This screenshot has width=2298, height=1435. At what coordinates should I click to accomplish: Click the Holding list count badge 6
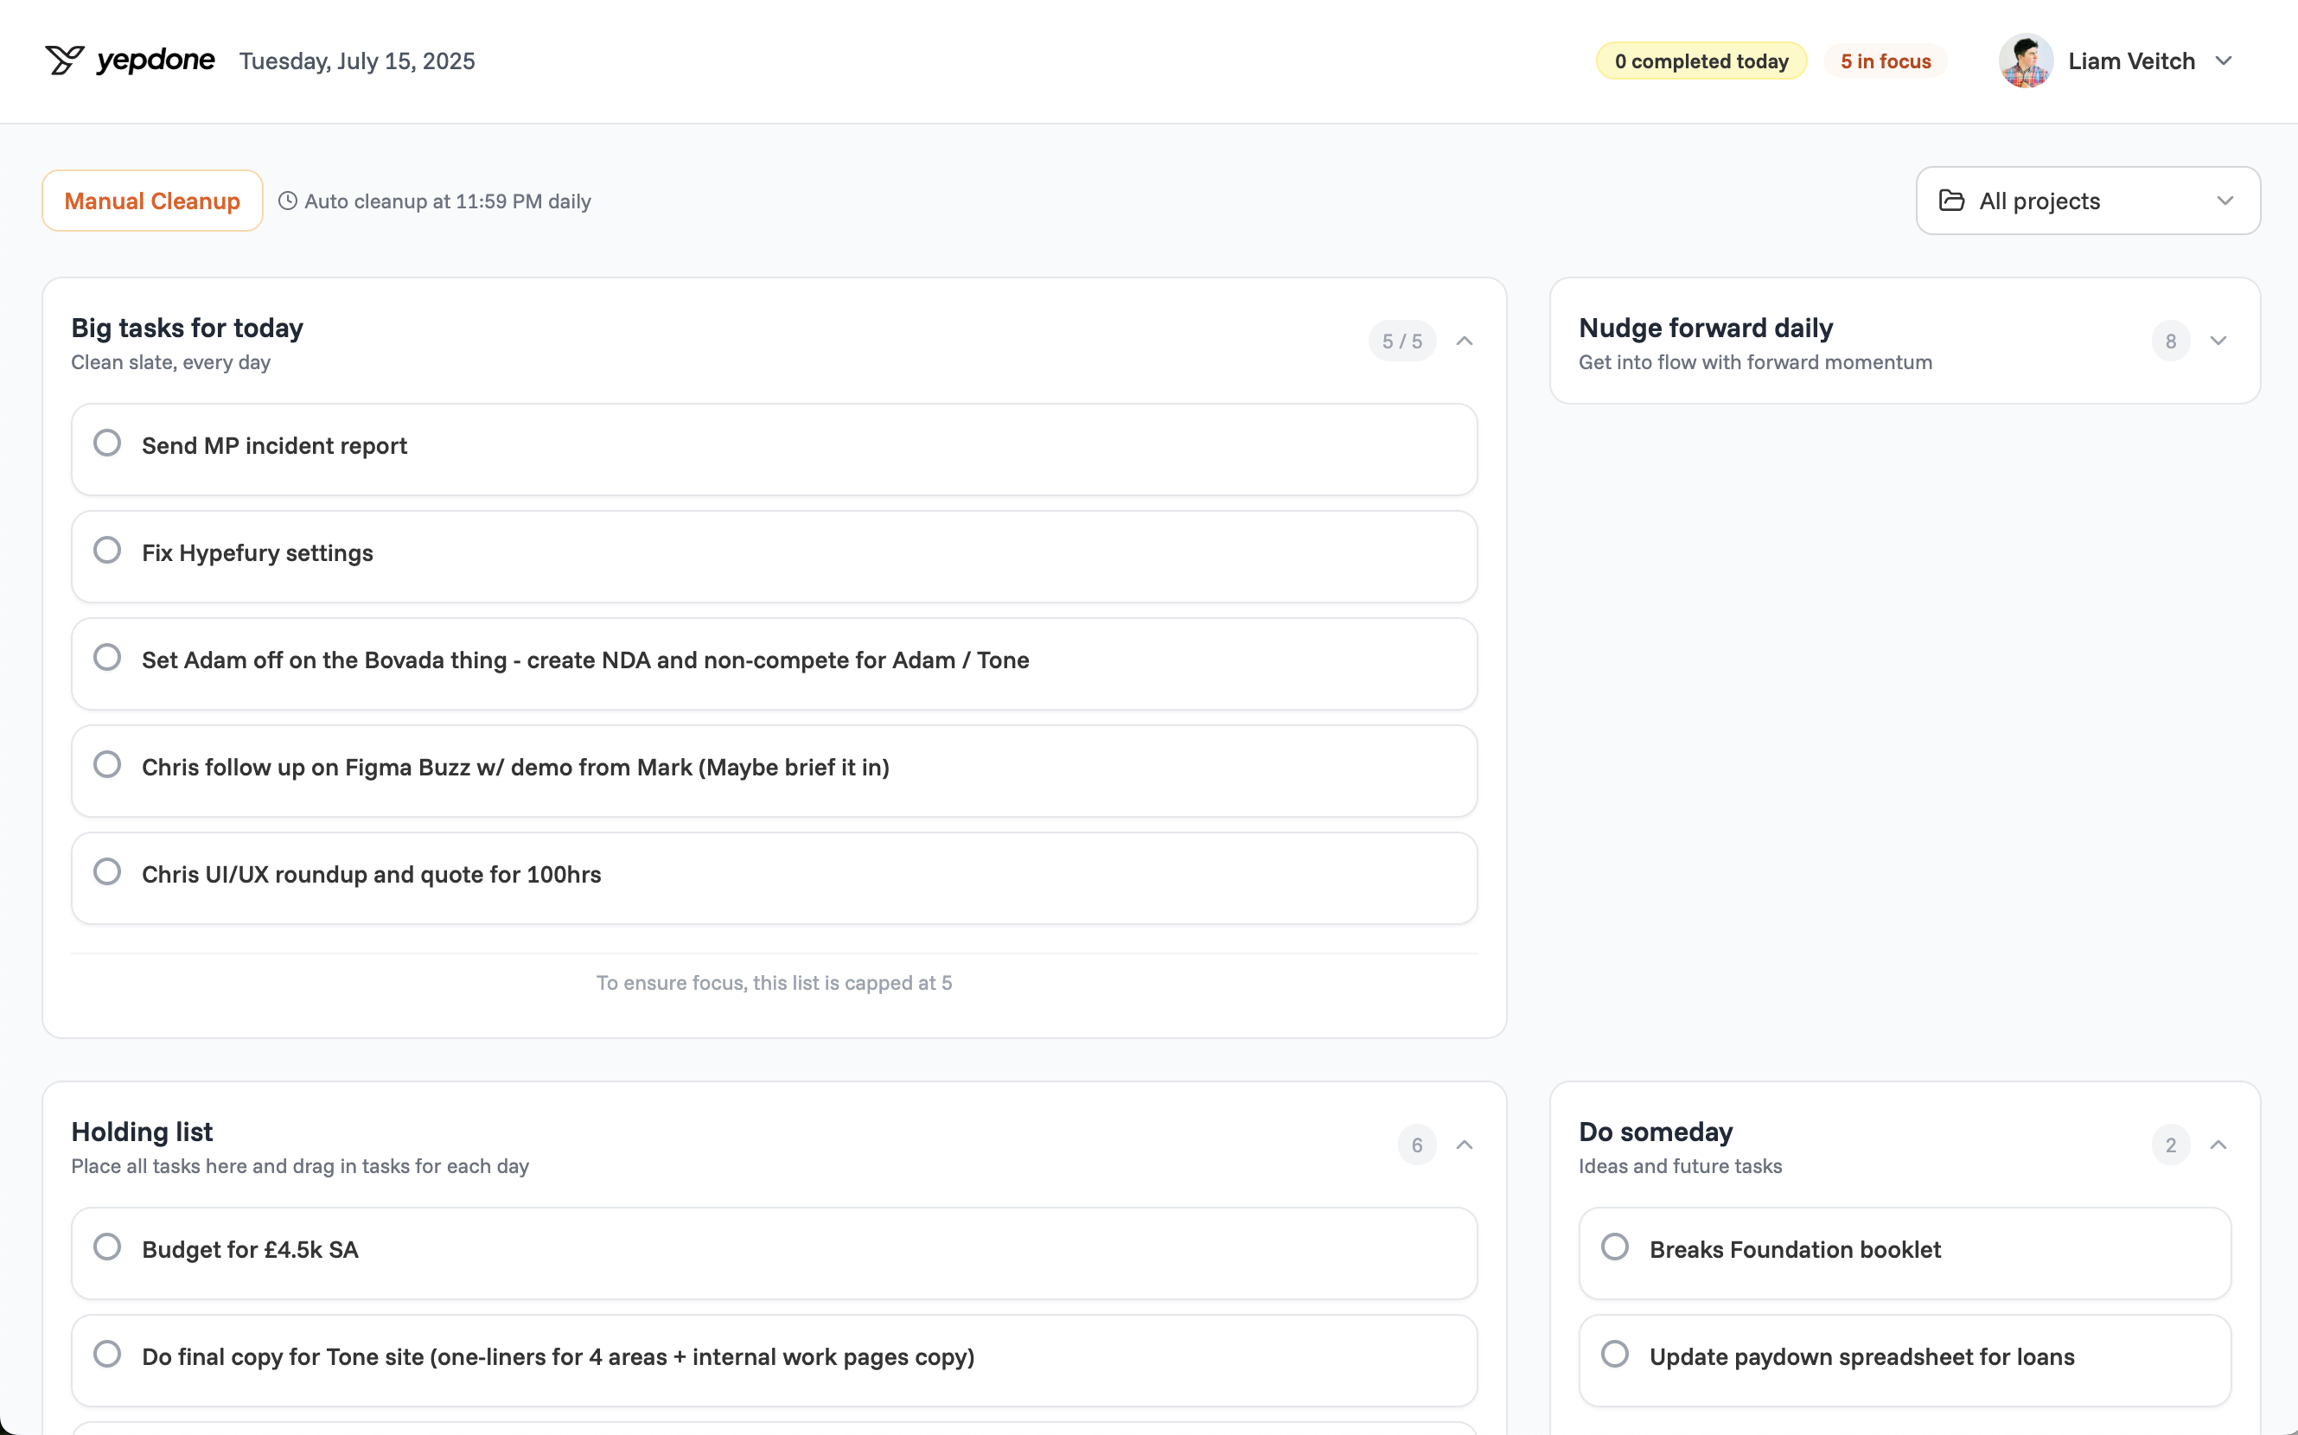click(x=1416, y=1145)
